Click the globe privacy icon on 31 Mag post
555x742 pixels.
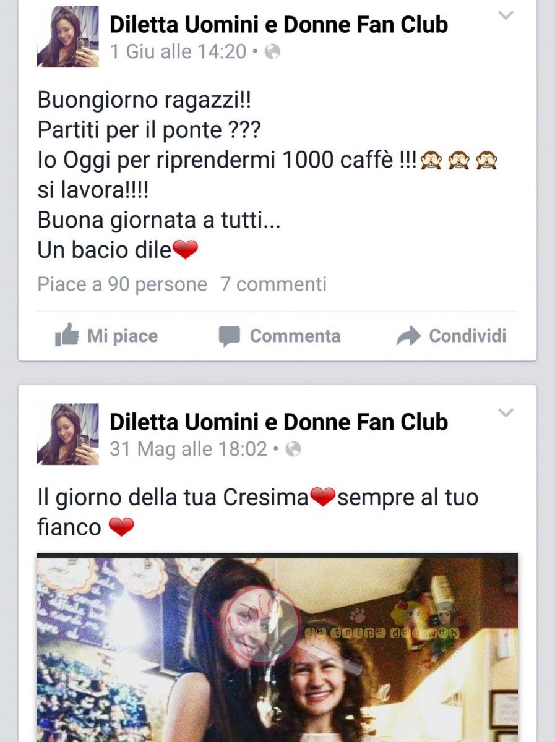click(x=293, y=449)
